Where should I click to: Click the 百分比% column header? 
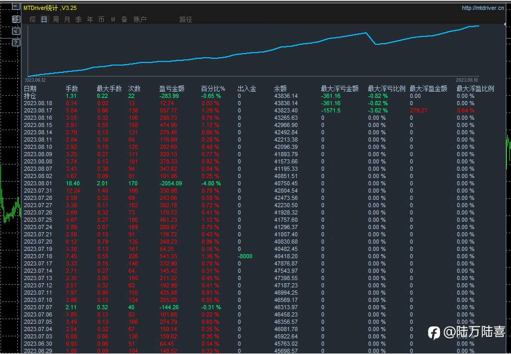213,88
